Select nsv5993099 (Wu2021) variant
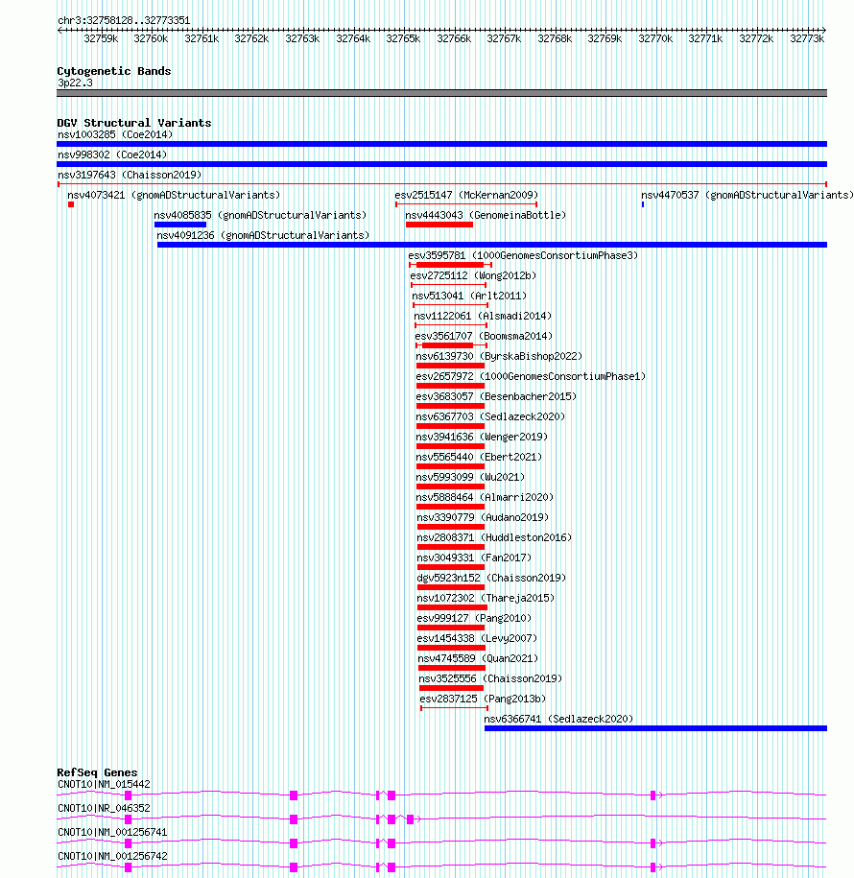Image resolution: width=854 pixels, height=878 pixels. (470, 478)
